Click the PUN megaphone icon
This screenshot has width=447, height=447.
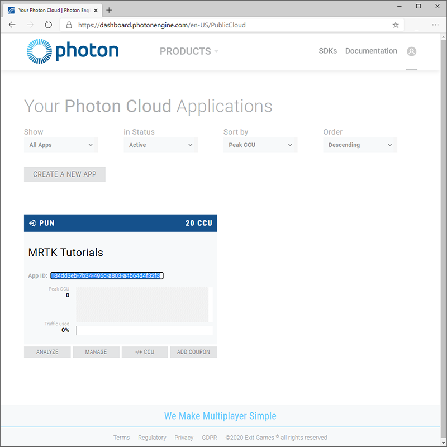pos(32,222)
